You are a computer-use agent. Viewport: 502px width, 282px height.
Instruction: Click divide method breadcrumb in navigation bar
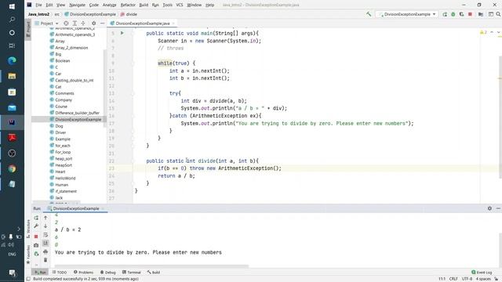[x=129, y=14]
